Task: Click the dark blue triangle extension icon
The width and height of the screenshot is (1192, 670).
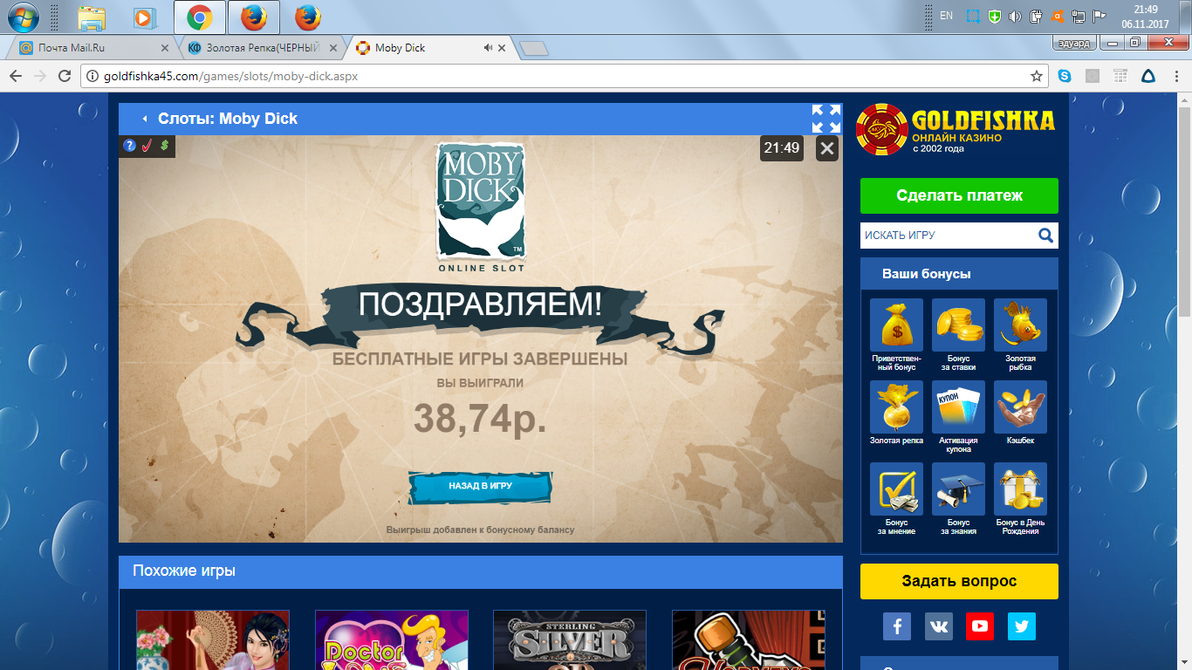Action: click(x=1149, y=76)
